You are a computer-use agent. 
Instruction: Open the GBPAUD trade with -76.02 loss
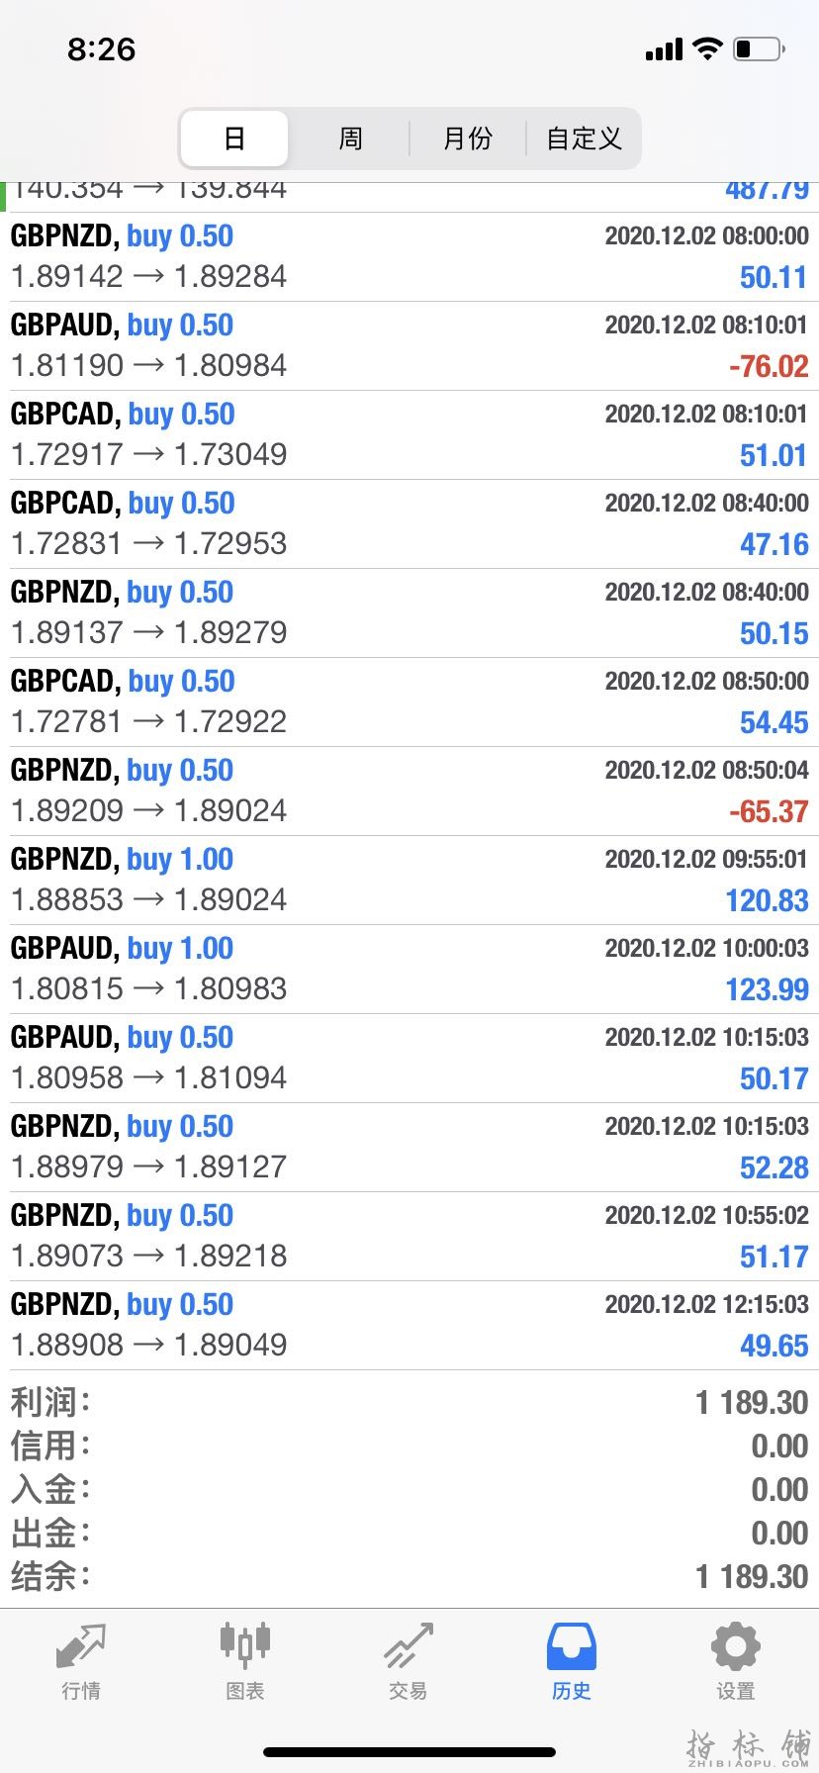pos(409,345)
